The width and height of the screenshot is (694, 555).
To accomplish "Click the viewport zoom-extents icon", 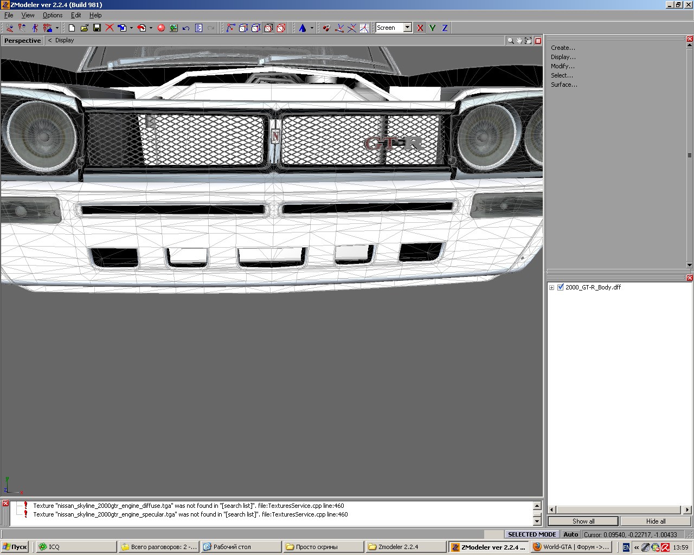I will pyautogui.click(x=529, y=41).
